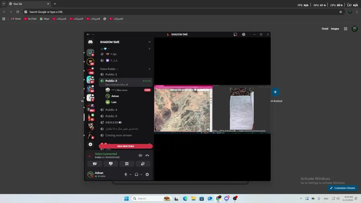Toggle the camera button in voice panel
Image resolution: width=361 pixels, height=203 pixels.
(x=95, y=164)
